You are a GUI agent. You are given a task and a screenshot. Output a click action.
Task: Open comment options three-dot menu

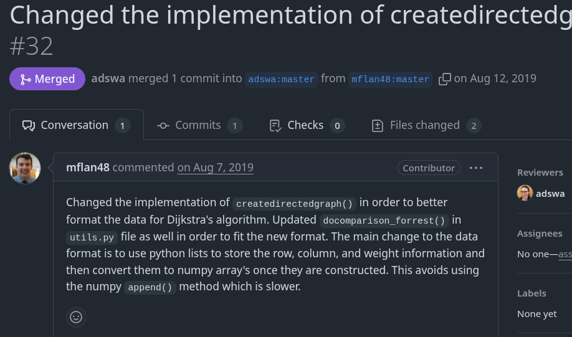476,168
